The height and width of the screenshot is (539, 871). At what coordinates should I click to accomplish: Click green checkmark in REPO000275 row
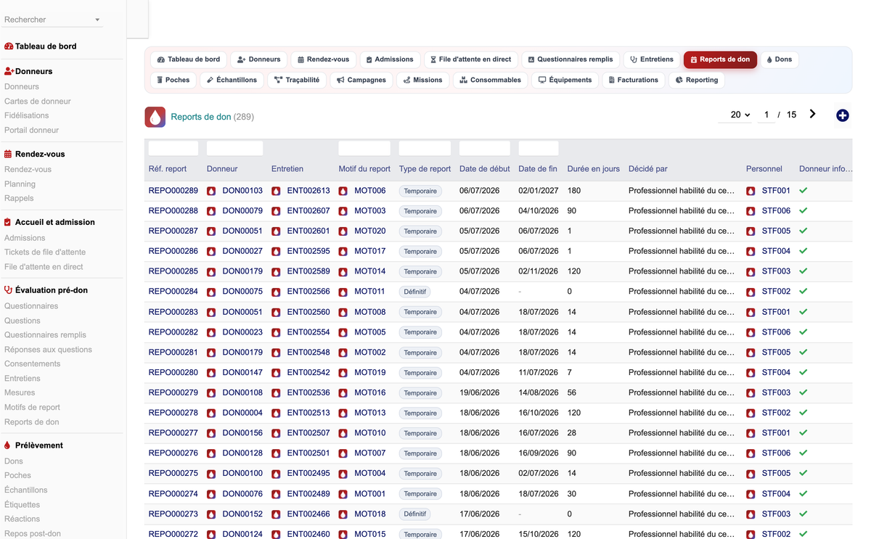pyautogui.click(x=803, y=473)
